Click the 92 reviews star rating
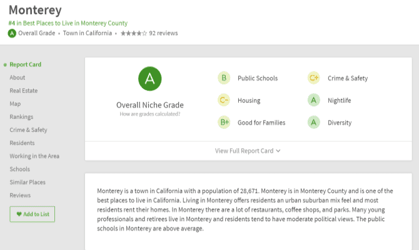 [149, 33]
